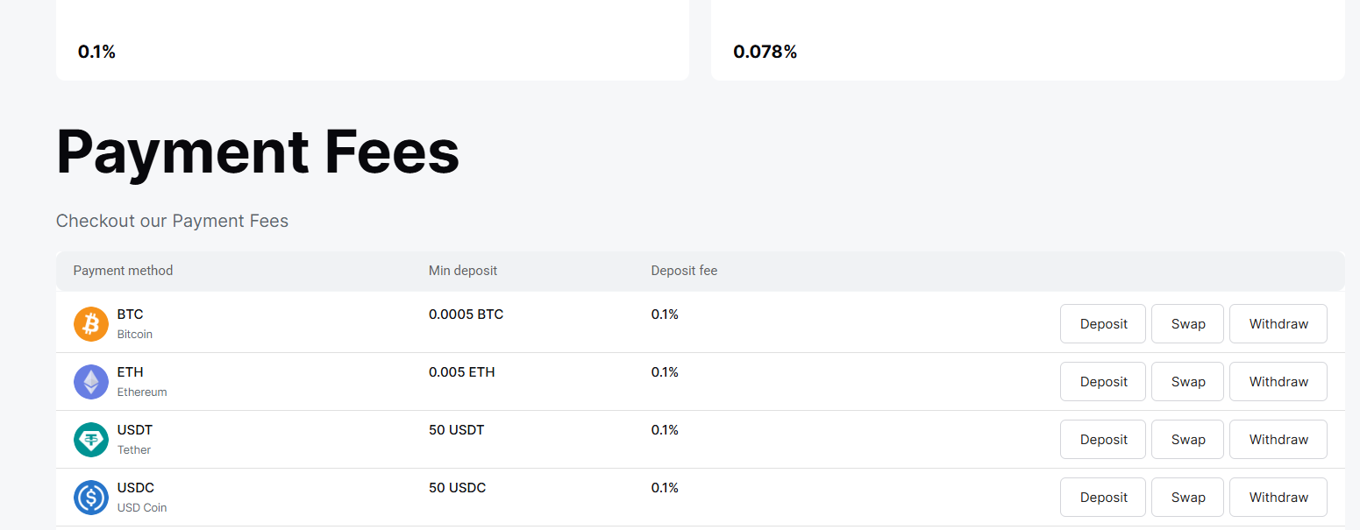This screenshot has width=1360, height=530.
Task: Click the Ethereum coin icon
Action: click(x=91, y=382)
